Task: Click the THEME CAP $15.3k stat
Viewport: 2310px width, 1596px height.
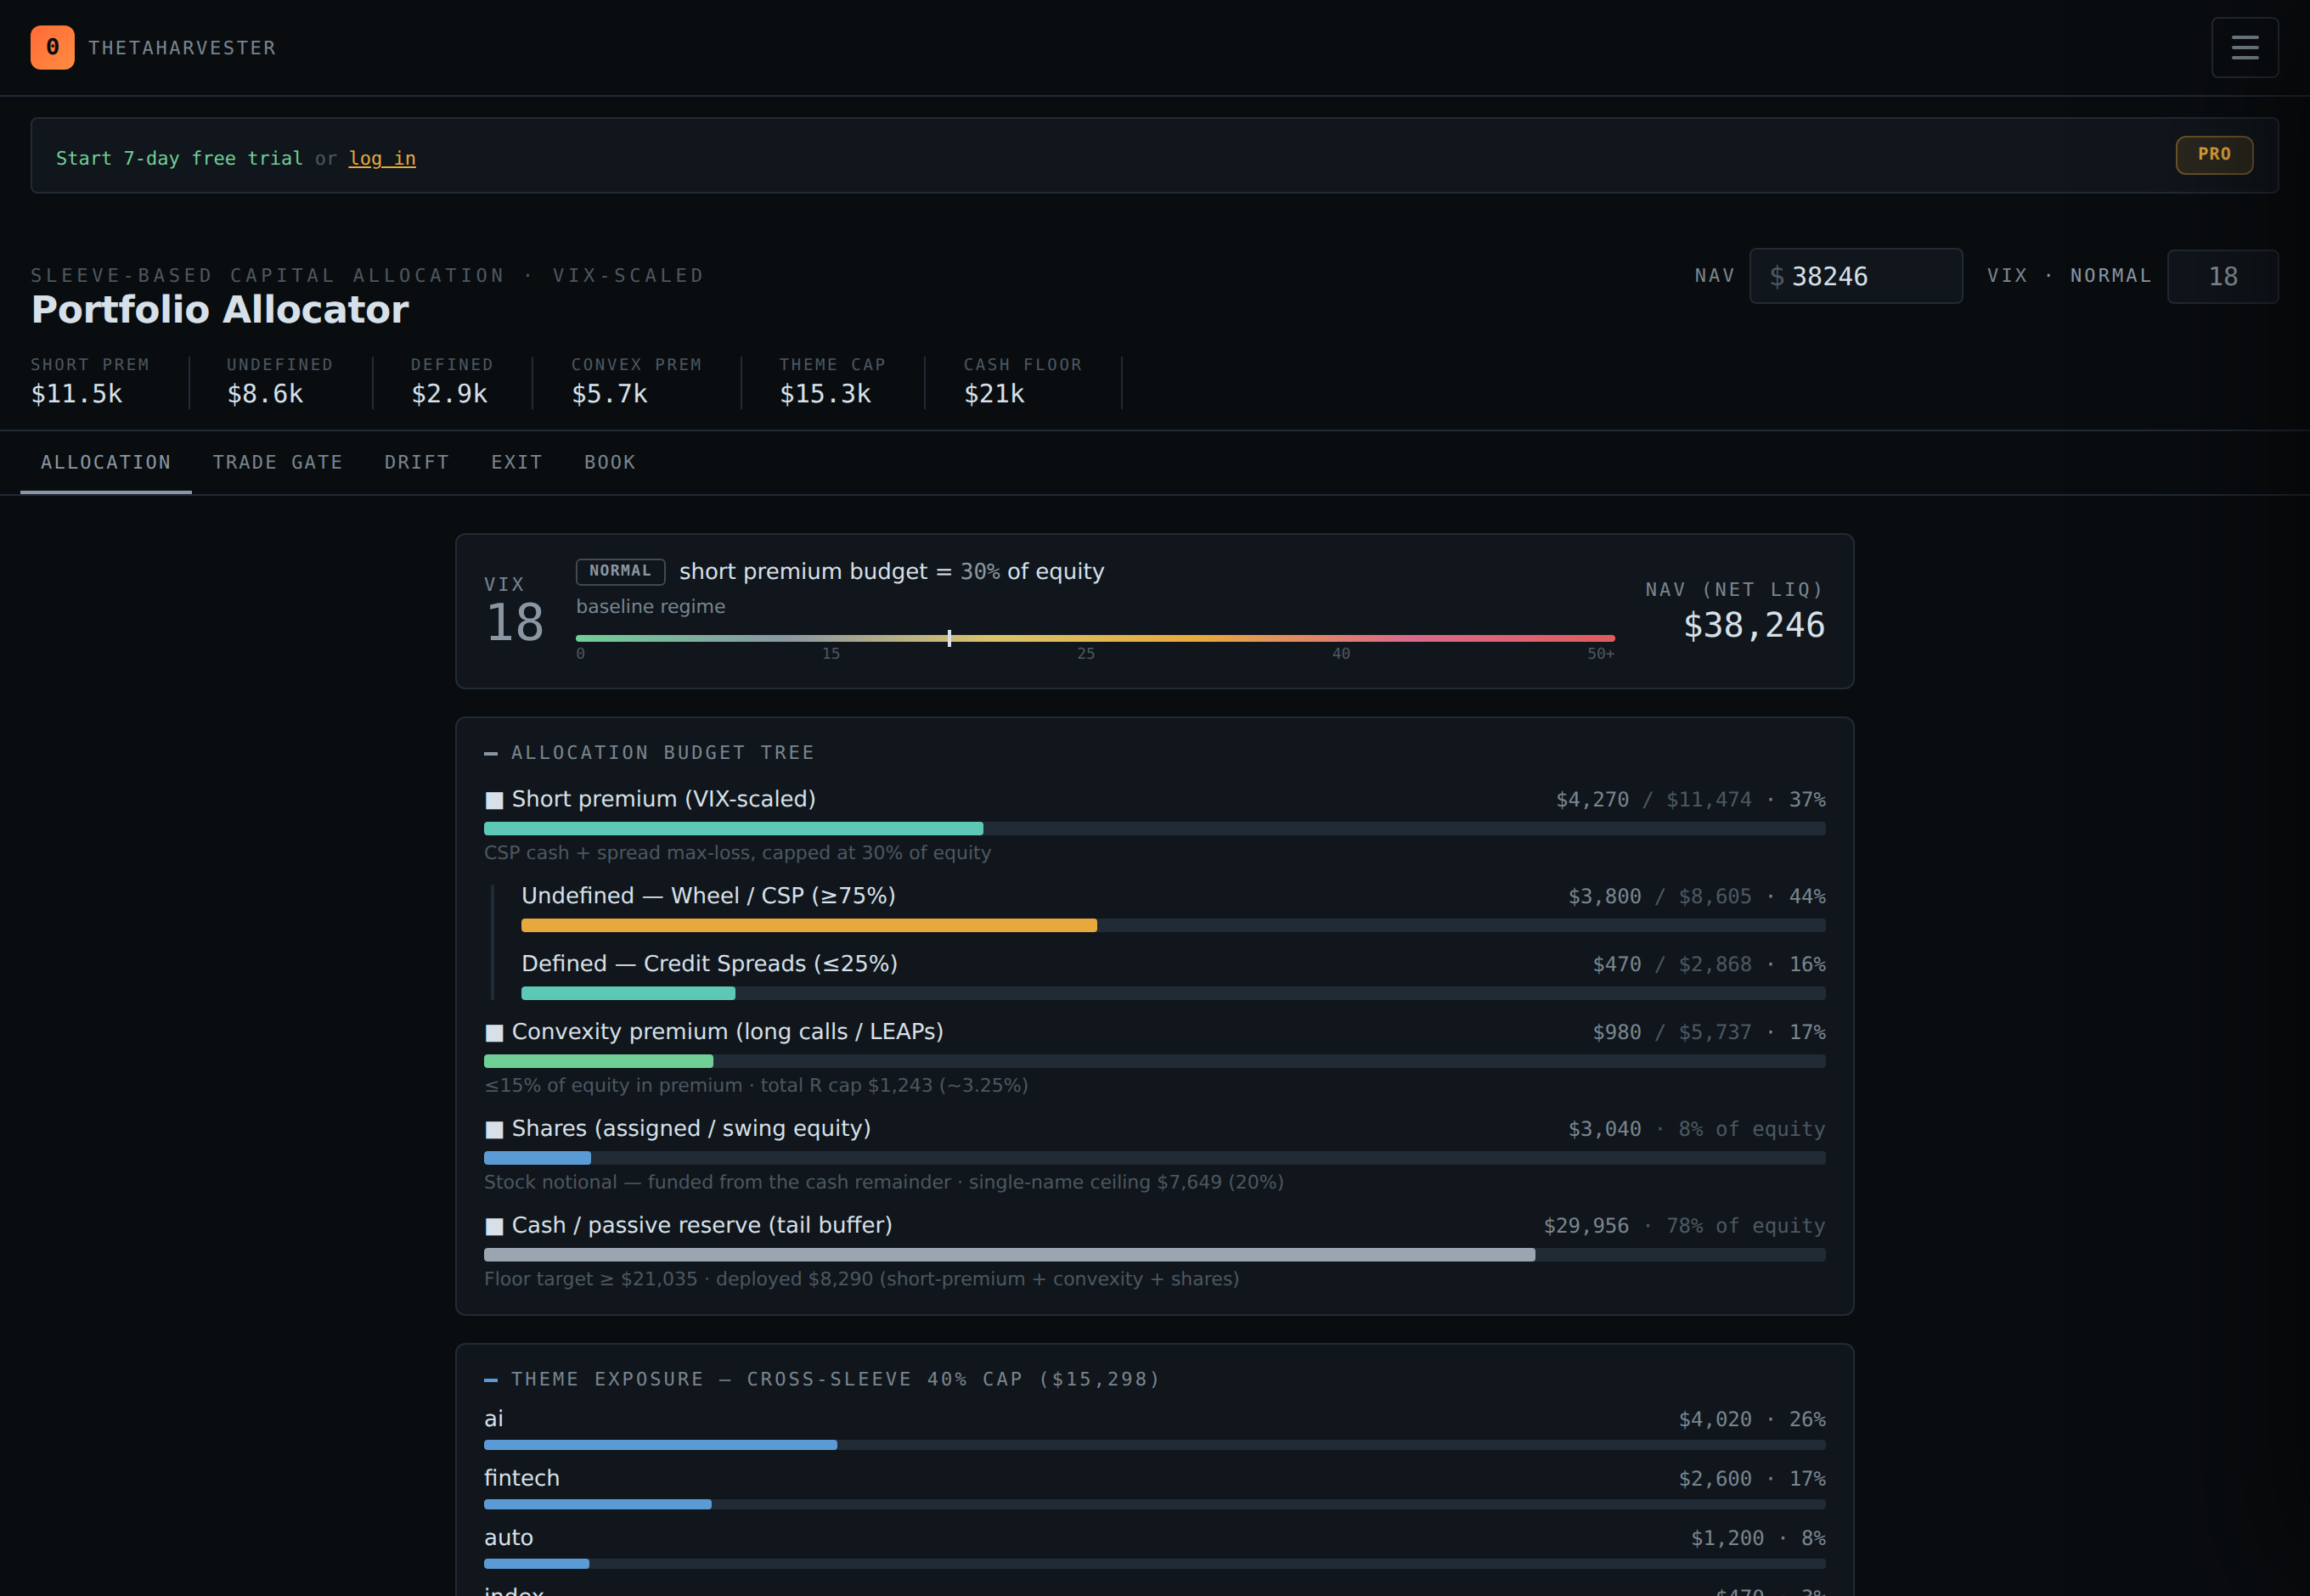Action: 832,382
